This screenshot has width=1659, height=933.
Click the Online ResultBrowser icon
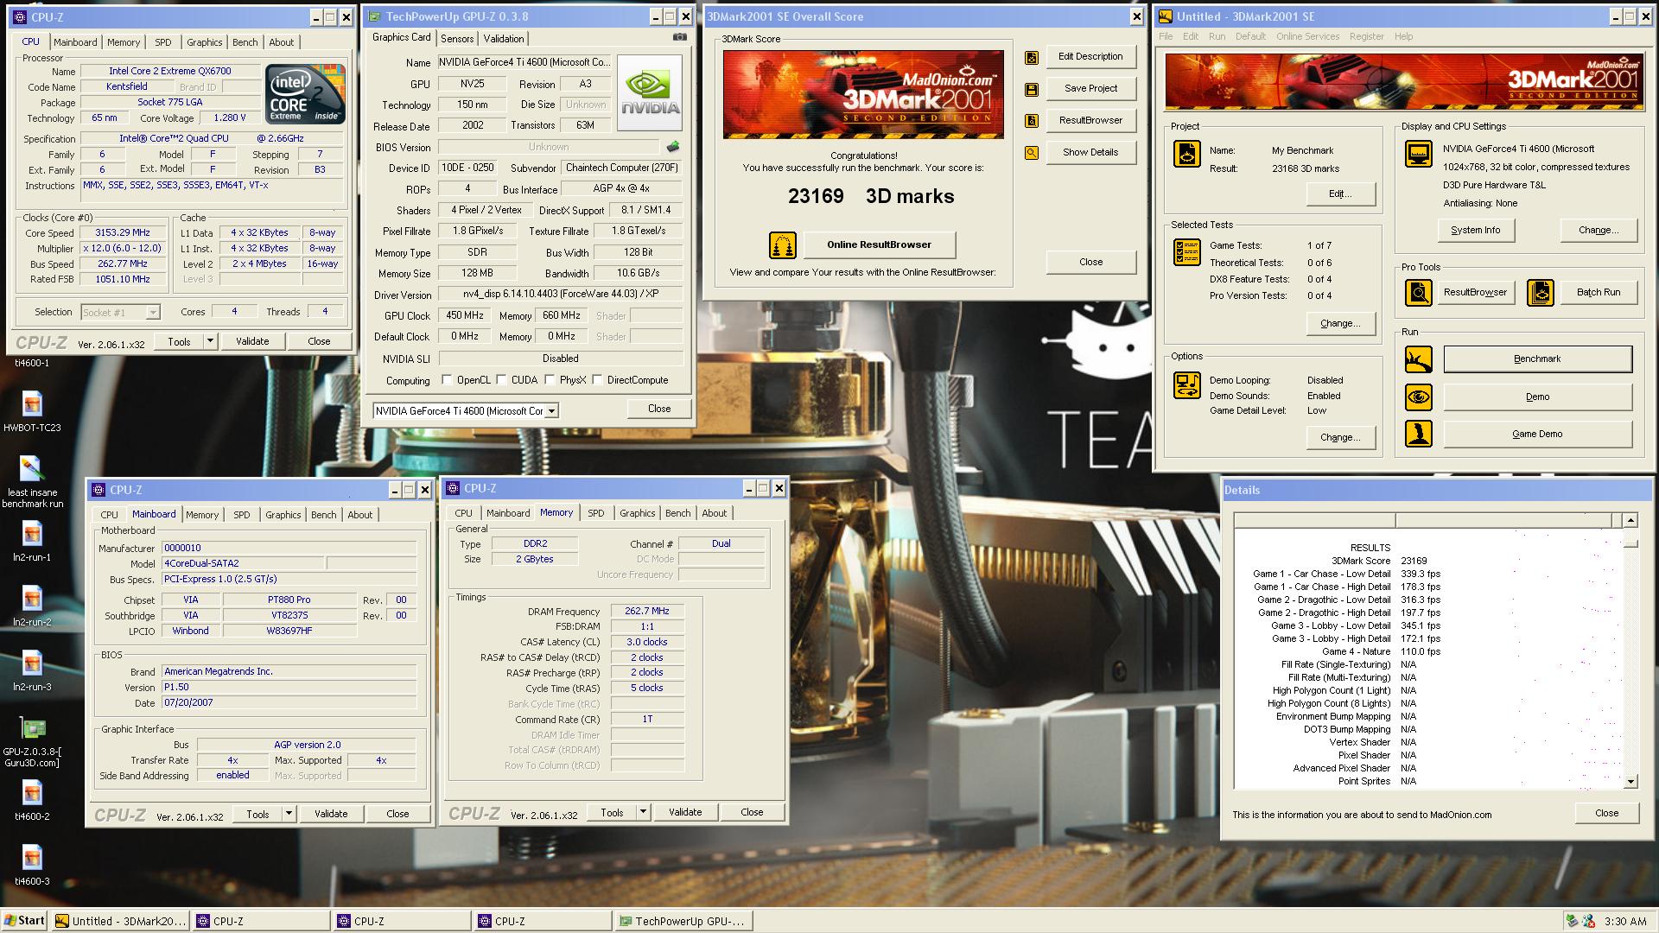pos(783,245)
